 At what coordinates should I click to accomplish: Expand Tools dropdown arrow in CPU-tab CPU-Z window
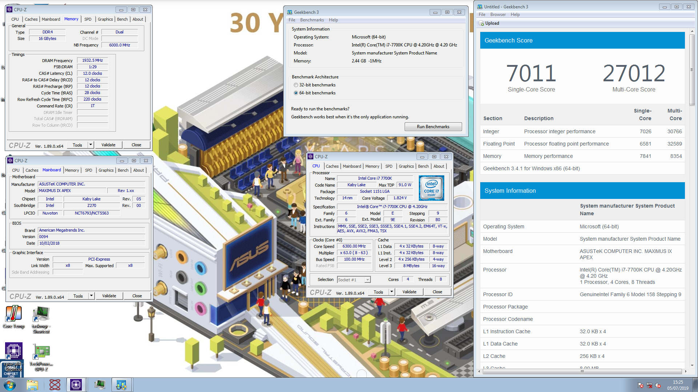pos(392,292)
